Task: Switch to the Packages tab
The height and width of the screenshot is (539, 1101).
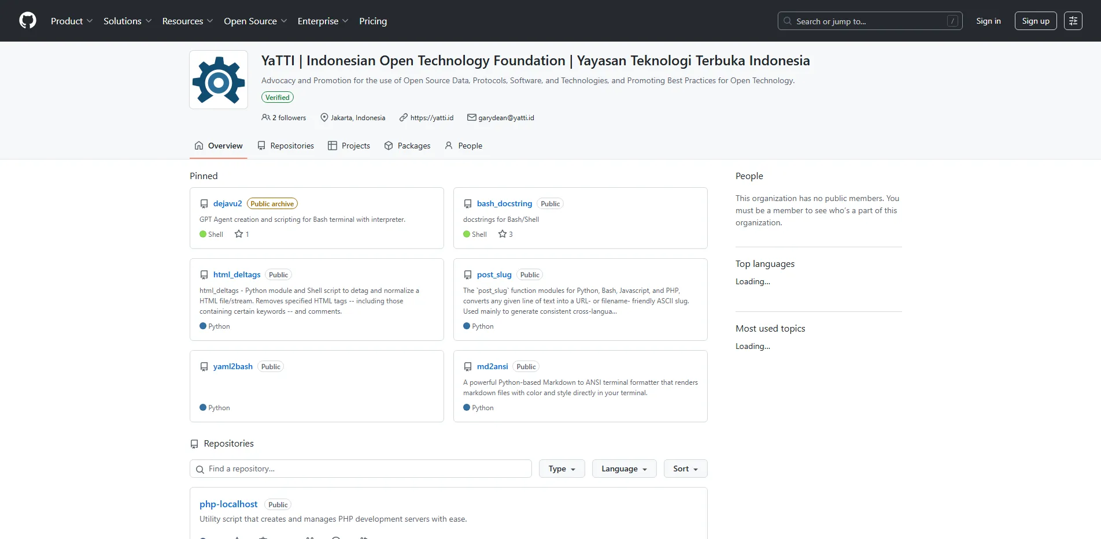Action: (x=407, y=146)
